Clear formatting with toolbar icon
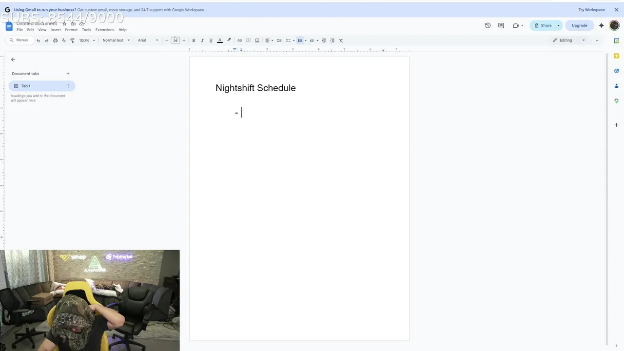Screen dimensions: 624x351 [x=341, y=40]
